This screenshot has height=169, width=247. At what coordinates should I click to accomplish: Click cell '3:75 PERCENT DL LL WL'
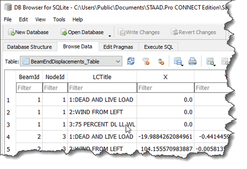click(x=102, y=124)
